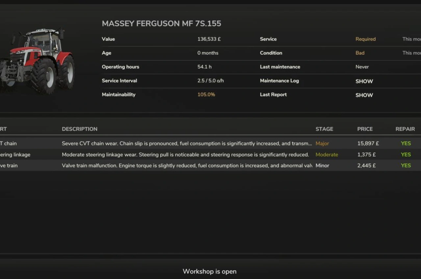This screenshot has width=421, height=279.
Task: Show the Maintenance Log
Action: tap(364, 81)
